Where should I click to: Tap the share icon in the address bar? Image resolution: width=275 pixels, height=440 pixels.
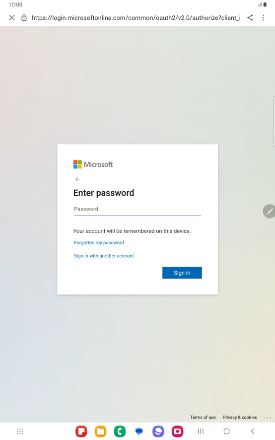(x=250, y=18)
